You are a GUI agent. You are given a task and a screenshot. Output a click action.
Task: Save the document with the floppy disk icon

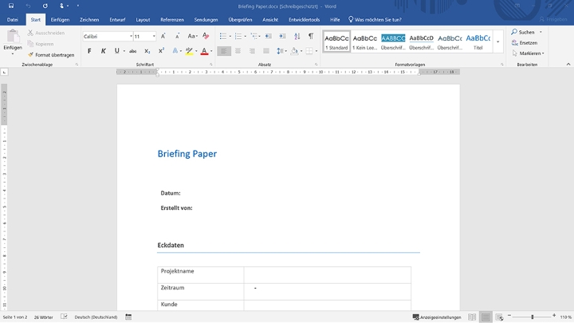click(11, 6)
